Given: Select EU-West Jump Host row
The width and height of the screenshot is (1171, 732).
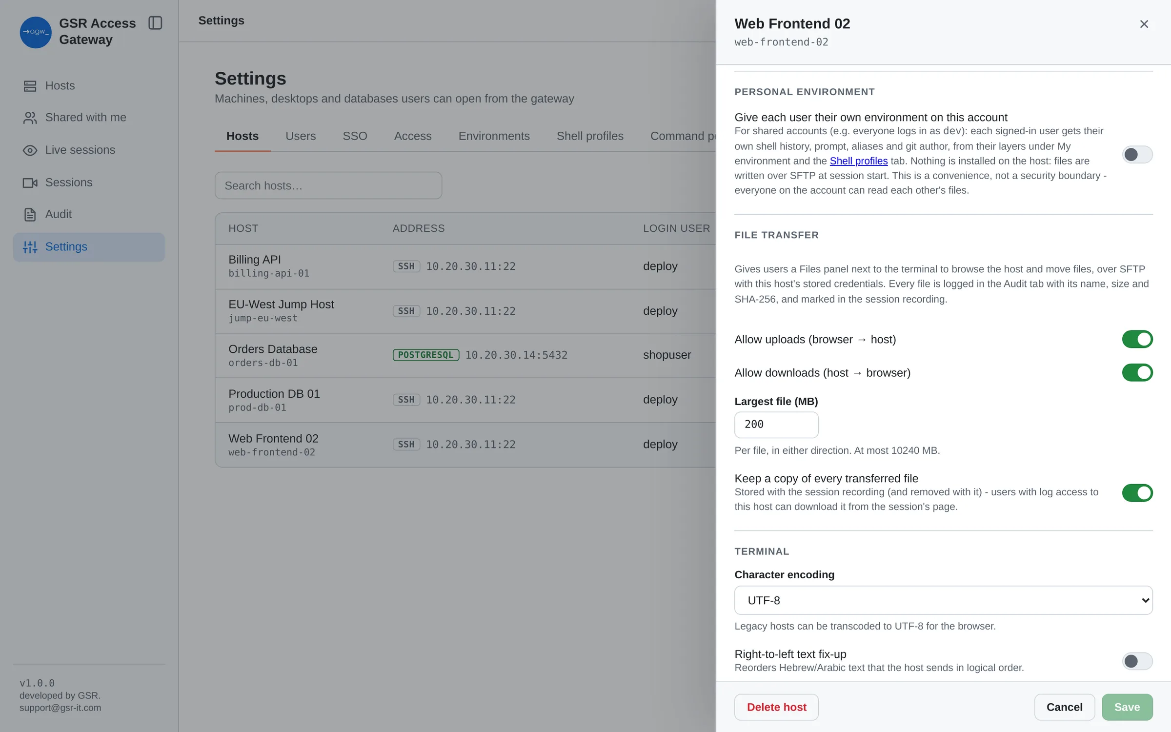Looking at the screenshot, I should pos(465,311).
